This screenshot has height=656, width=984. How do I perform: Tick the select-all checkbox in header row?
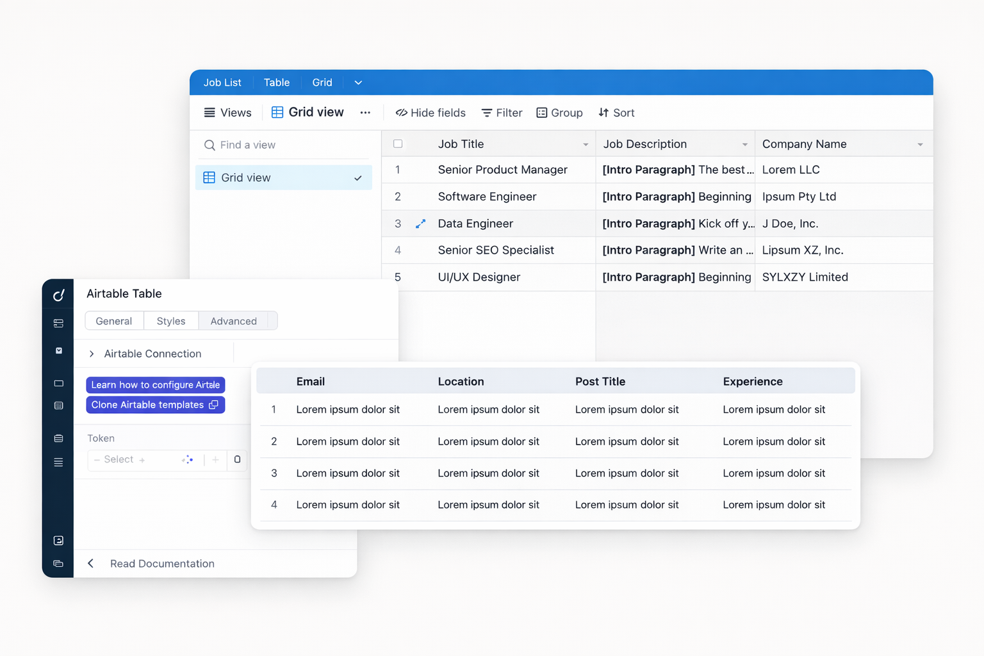click(398, 144)
